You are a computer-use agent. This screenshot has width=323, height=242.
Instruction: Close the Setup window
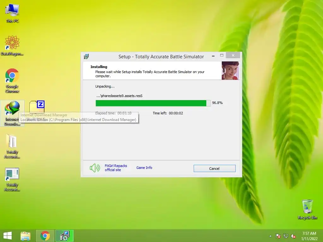[233, 55]
